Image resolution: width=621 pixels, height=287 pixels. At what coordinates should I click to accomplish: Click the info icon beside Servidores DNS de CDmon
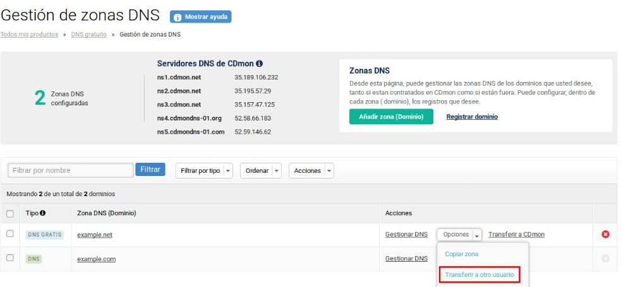(260, 64)
